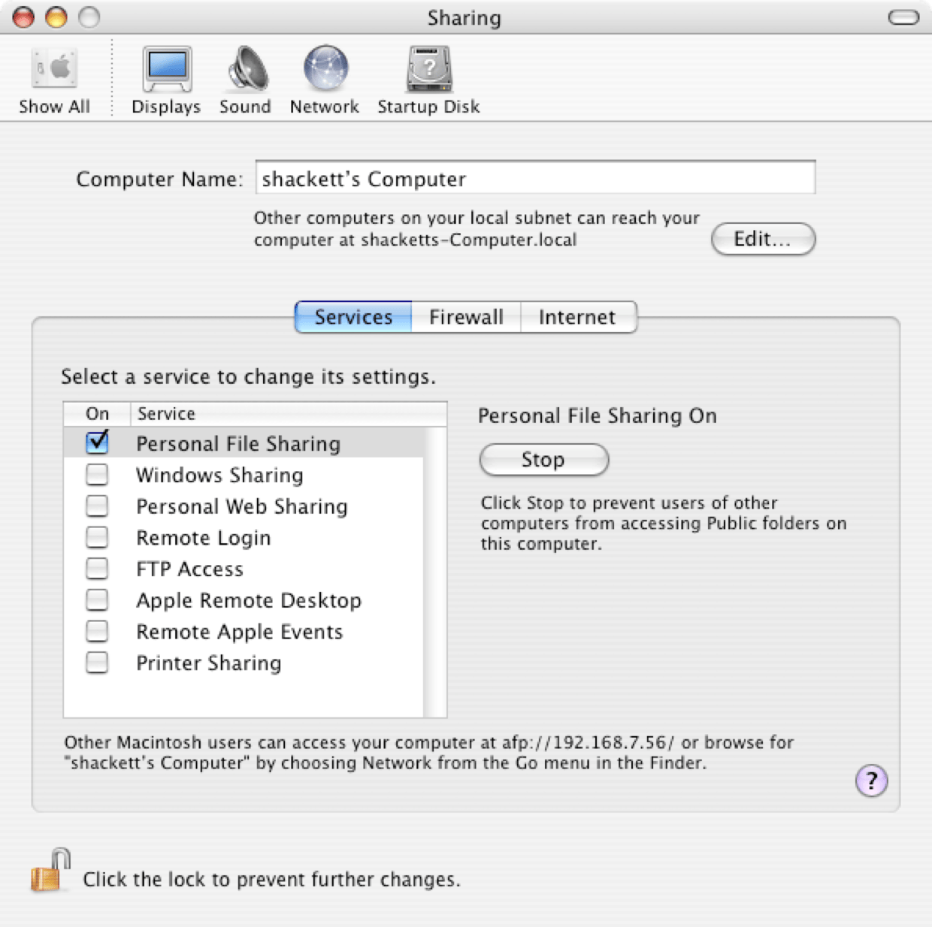Select the 'Remote Login' service row
This screenshot has width=932, height=927.
coord(244,538)
